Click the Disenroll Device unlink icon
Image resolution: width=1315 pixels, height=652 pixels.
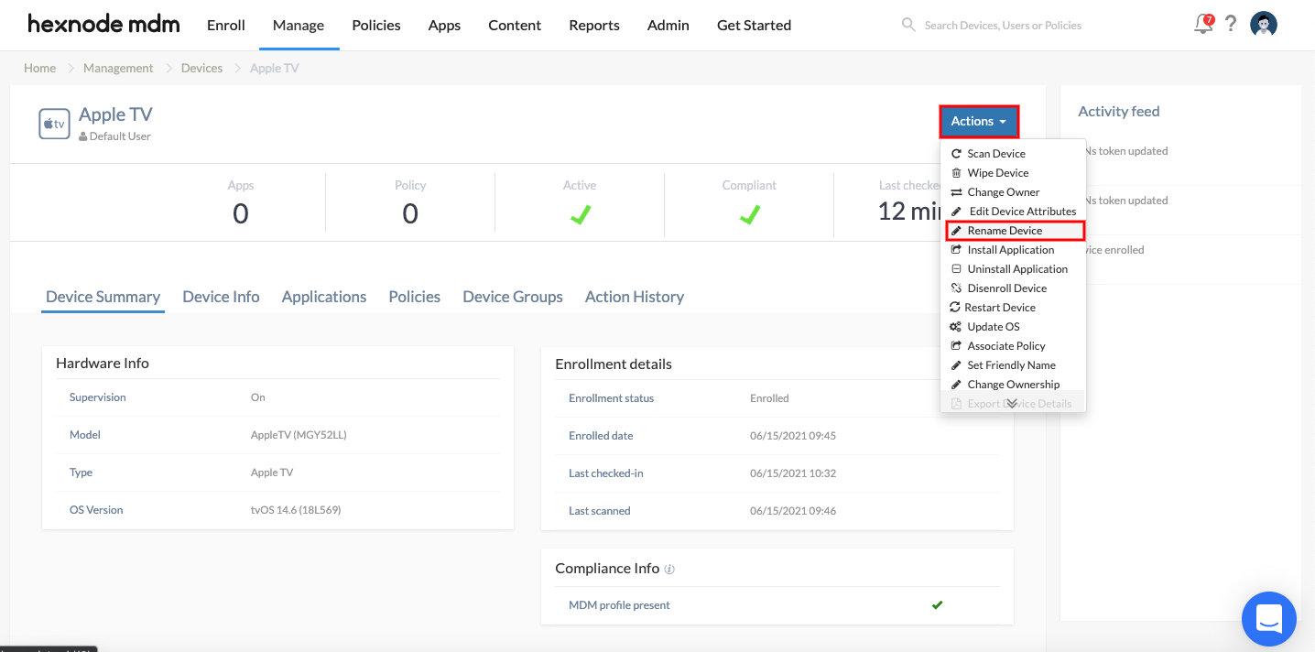(x=956, y=288)
